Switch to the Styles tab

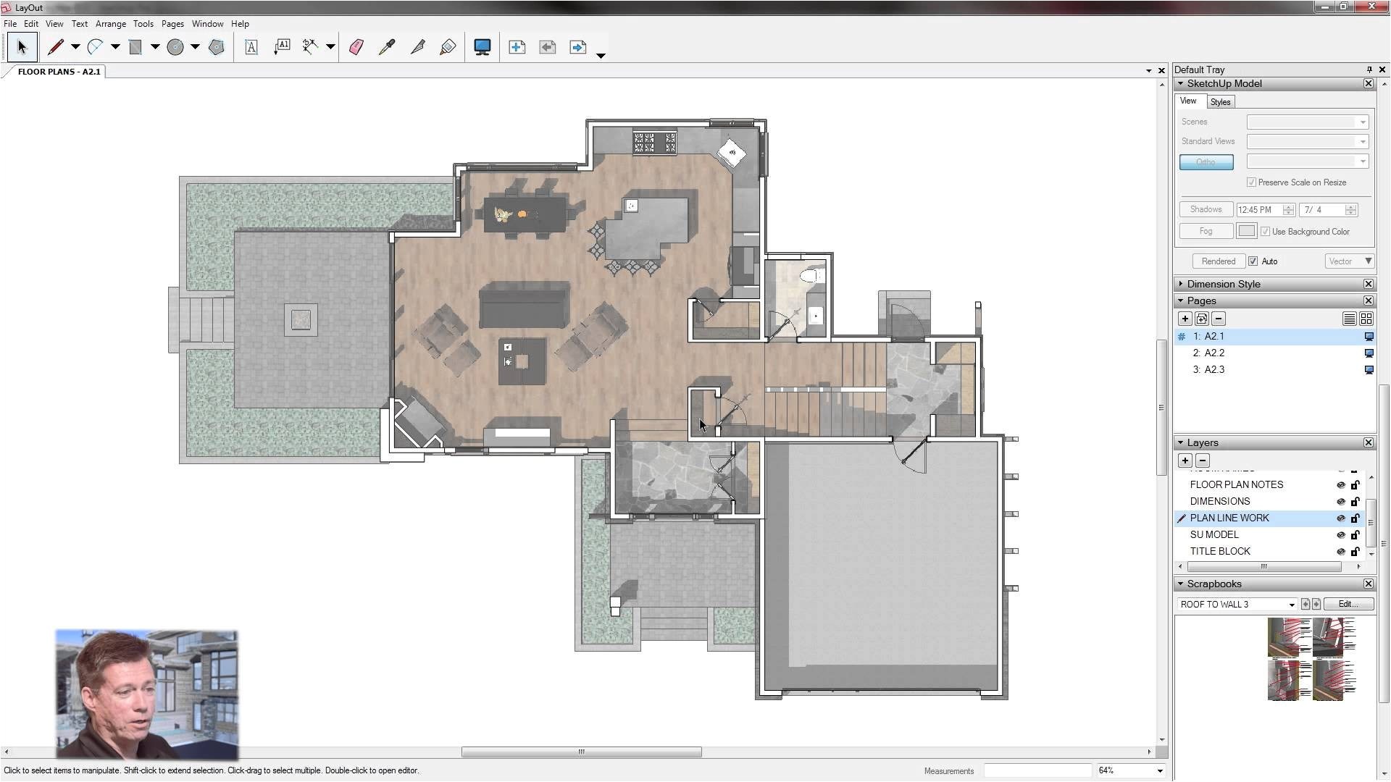click(1220, 102)
